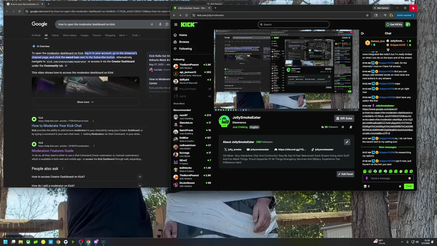Go back in the Kick browser window
Viewport: 437px width, 246px height.
tap(174, 15)
